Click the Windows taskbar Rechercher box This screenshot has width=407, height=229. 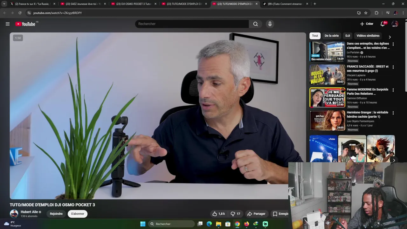click(x=172, y=224)
